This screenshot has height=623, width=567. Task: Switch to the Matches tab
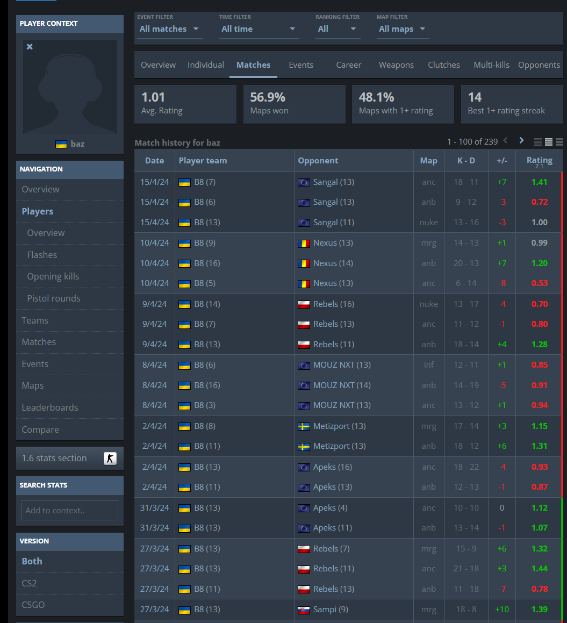[254, 65]
